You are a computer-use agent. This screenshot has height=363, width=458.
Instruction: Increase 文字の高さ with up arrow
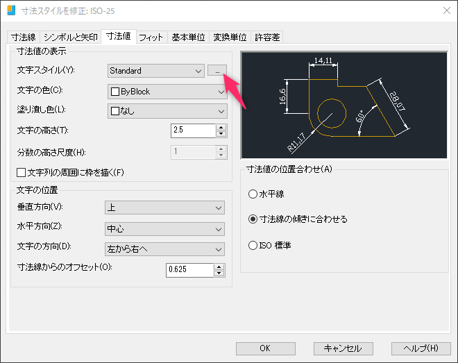point(221,127)
